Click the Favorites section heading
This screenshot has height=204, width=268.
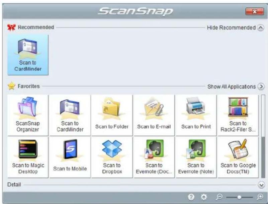click(x=28, y=86)
